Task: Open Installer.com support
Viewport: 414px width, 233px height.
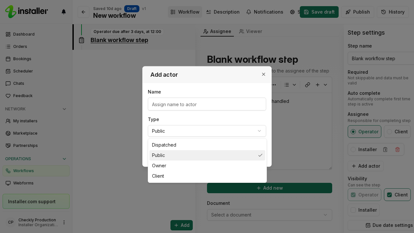Action: (36, 201)
